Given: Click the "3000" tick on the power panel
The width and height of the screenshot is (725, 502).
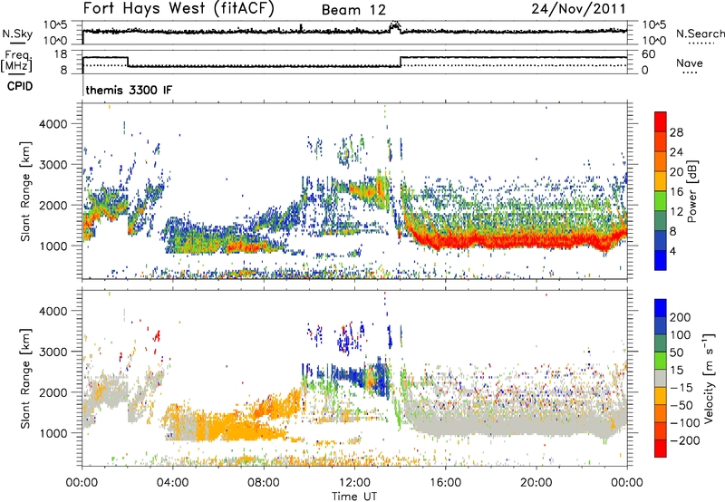Looking at the screenshot, I should point(53,165).
